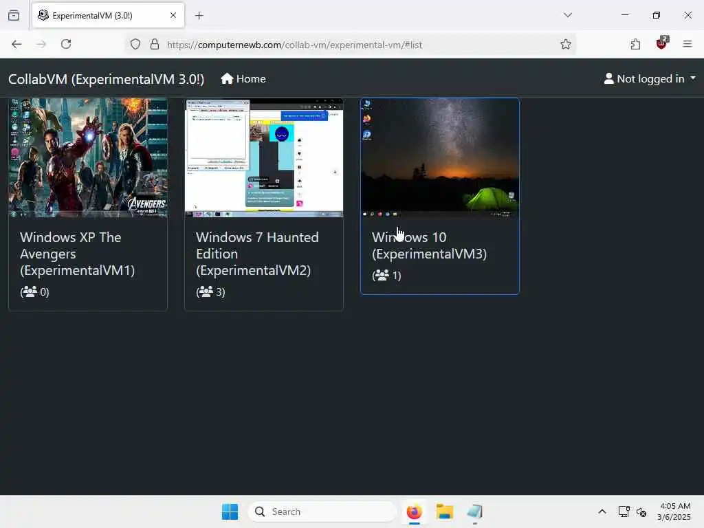Image resolution: width=704 pixels, height=528 pixels.
Task: Close the ExperimentalVM (3.0!) tab
Action: (173, 15)
